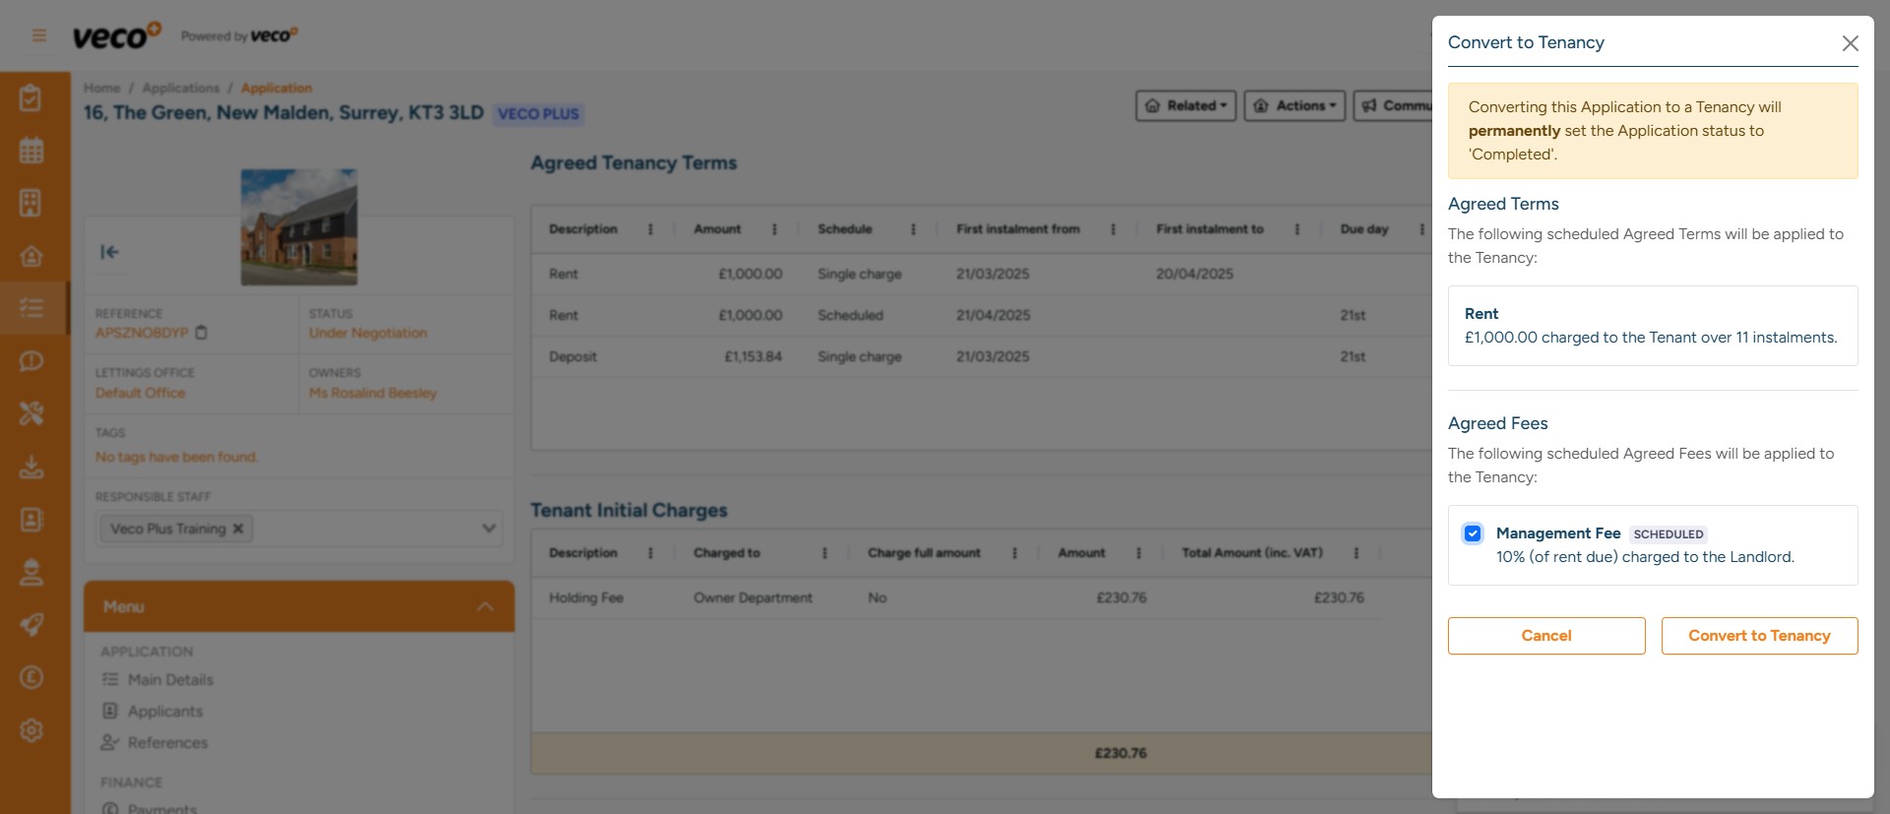Image resolution: width=1890 pixels, height=814 pixels.
Task: Open Amount column options in Agreed Tenancy Terms
Action: (775, 229)
